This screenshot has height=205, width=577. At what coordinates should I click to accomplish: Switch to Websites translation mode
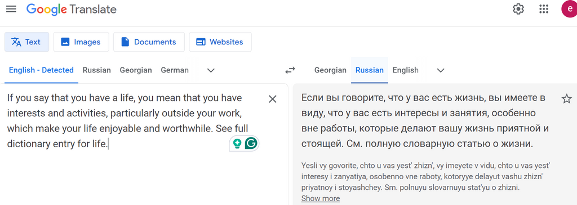(x=220, y=42)
